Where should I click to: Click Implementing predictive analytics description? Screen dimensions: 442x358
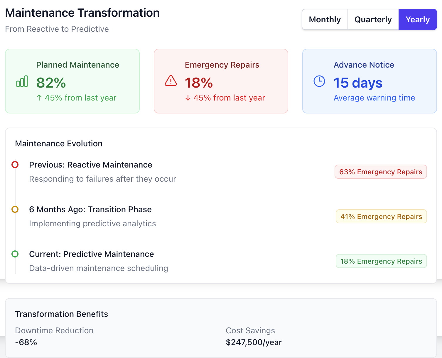(x=92, y=224)
